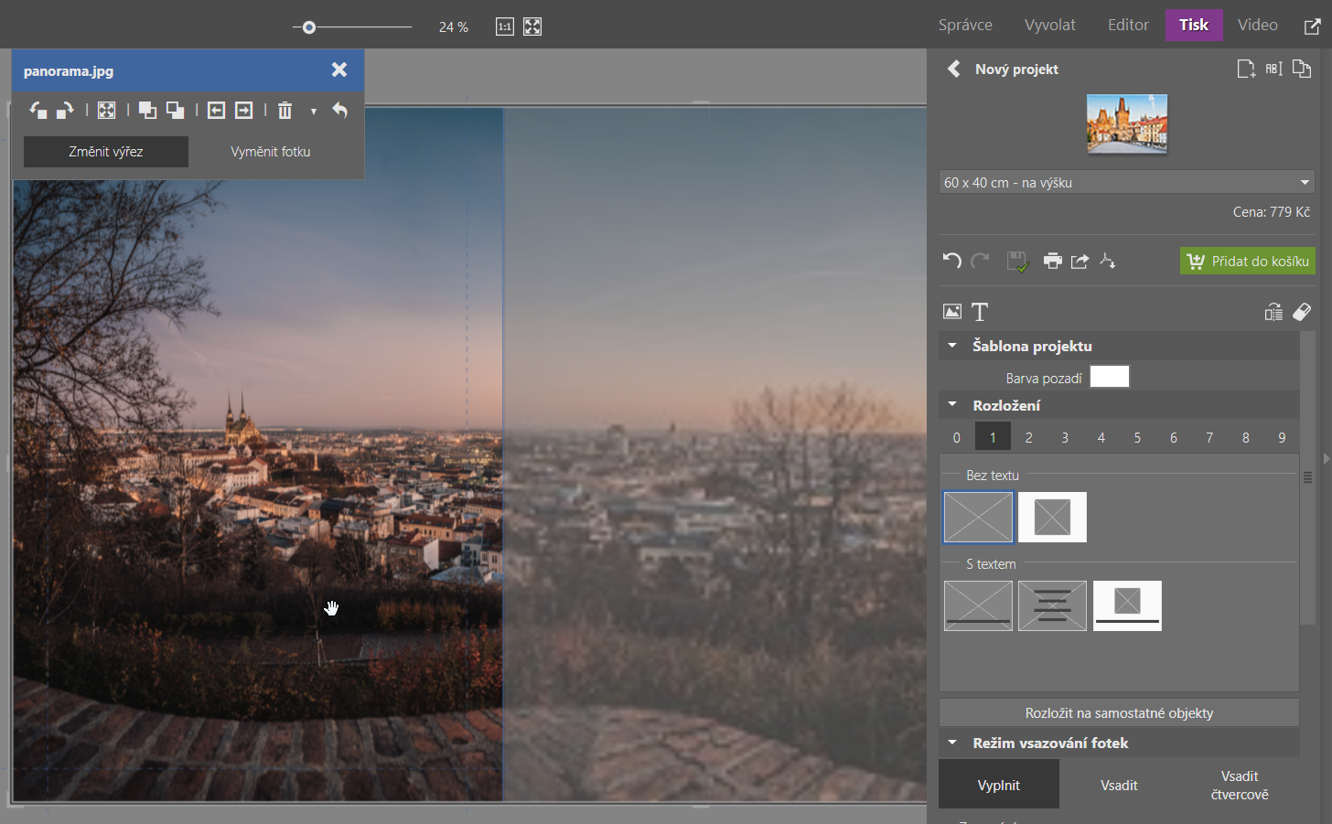
Task: Click the layout rearrange icon above Šablona projektu
Action: [1273, 312]
